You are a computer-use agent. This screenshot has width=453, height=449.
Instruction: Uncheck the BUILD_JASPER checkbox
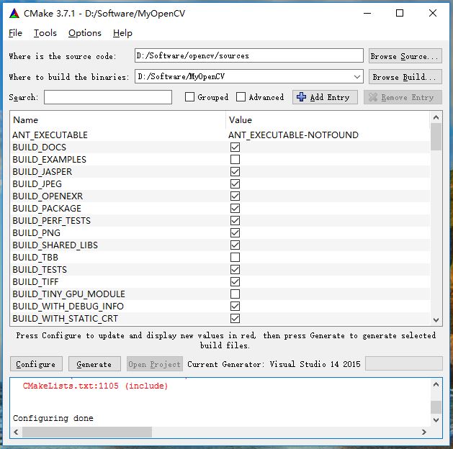[236, 172]
